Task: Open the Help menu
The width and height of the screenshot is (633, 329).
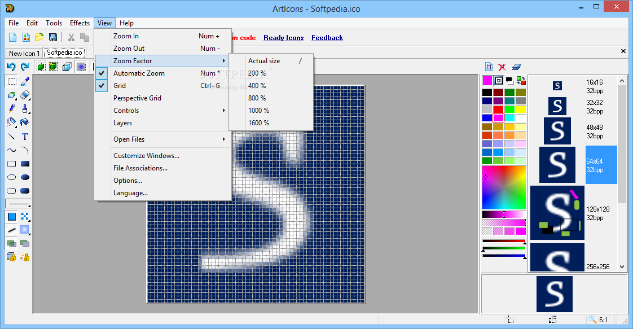Action: click(126, 23)
